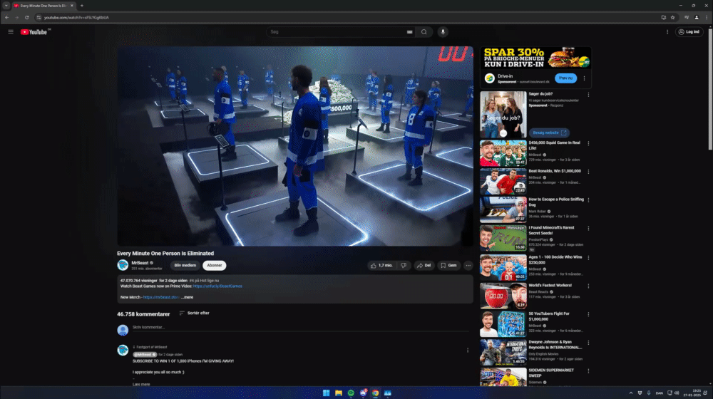This screenshot has width=713, height=399.
Task: Open the SIDEMEN SUPERMARKET SWEEP video
Action: tap(503, 377)
